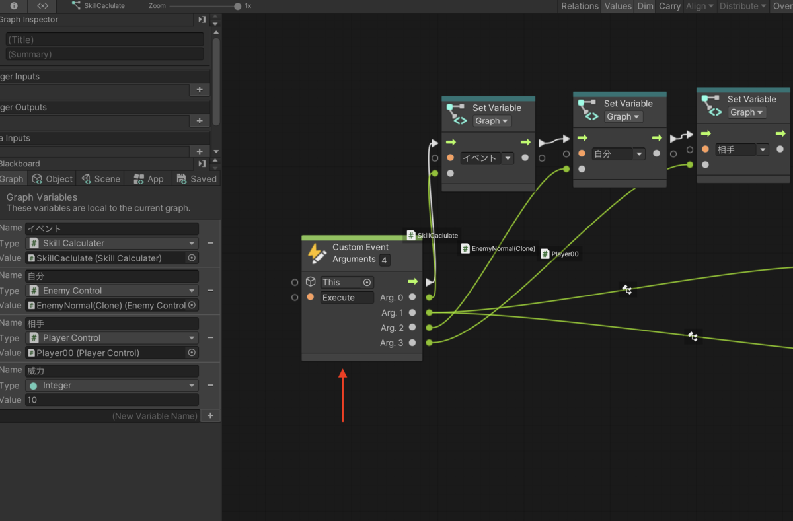Switch to the Saved variables tab
Screen dimensions: 793x521
(x=196, y=179)
